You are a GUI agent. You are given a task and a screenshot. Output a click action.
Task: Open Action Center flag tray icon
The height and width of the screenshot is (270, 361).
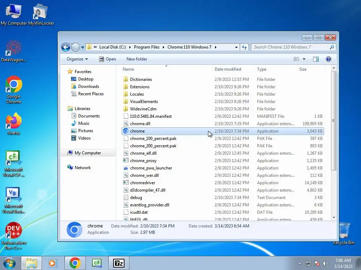(x=317, y=263)
